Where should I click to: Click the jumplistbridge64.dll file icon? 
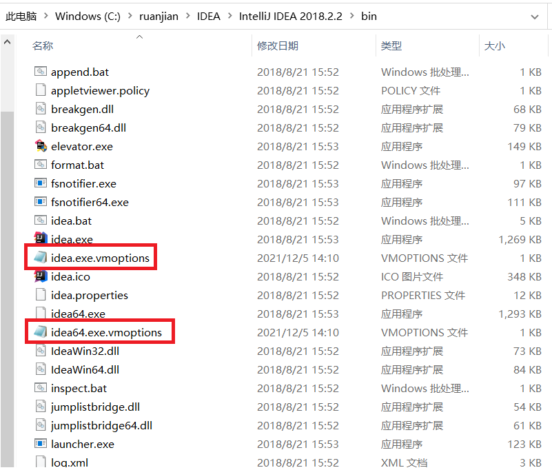41,425
